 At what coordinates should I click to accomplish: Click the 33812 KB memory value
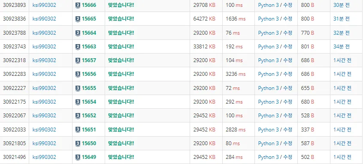[204, 47]
